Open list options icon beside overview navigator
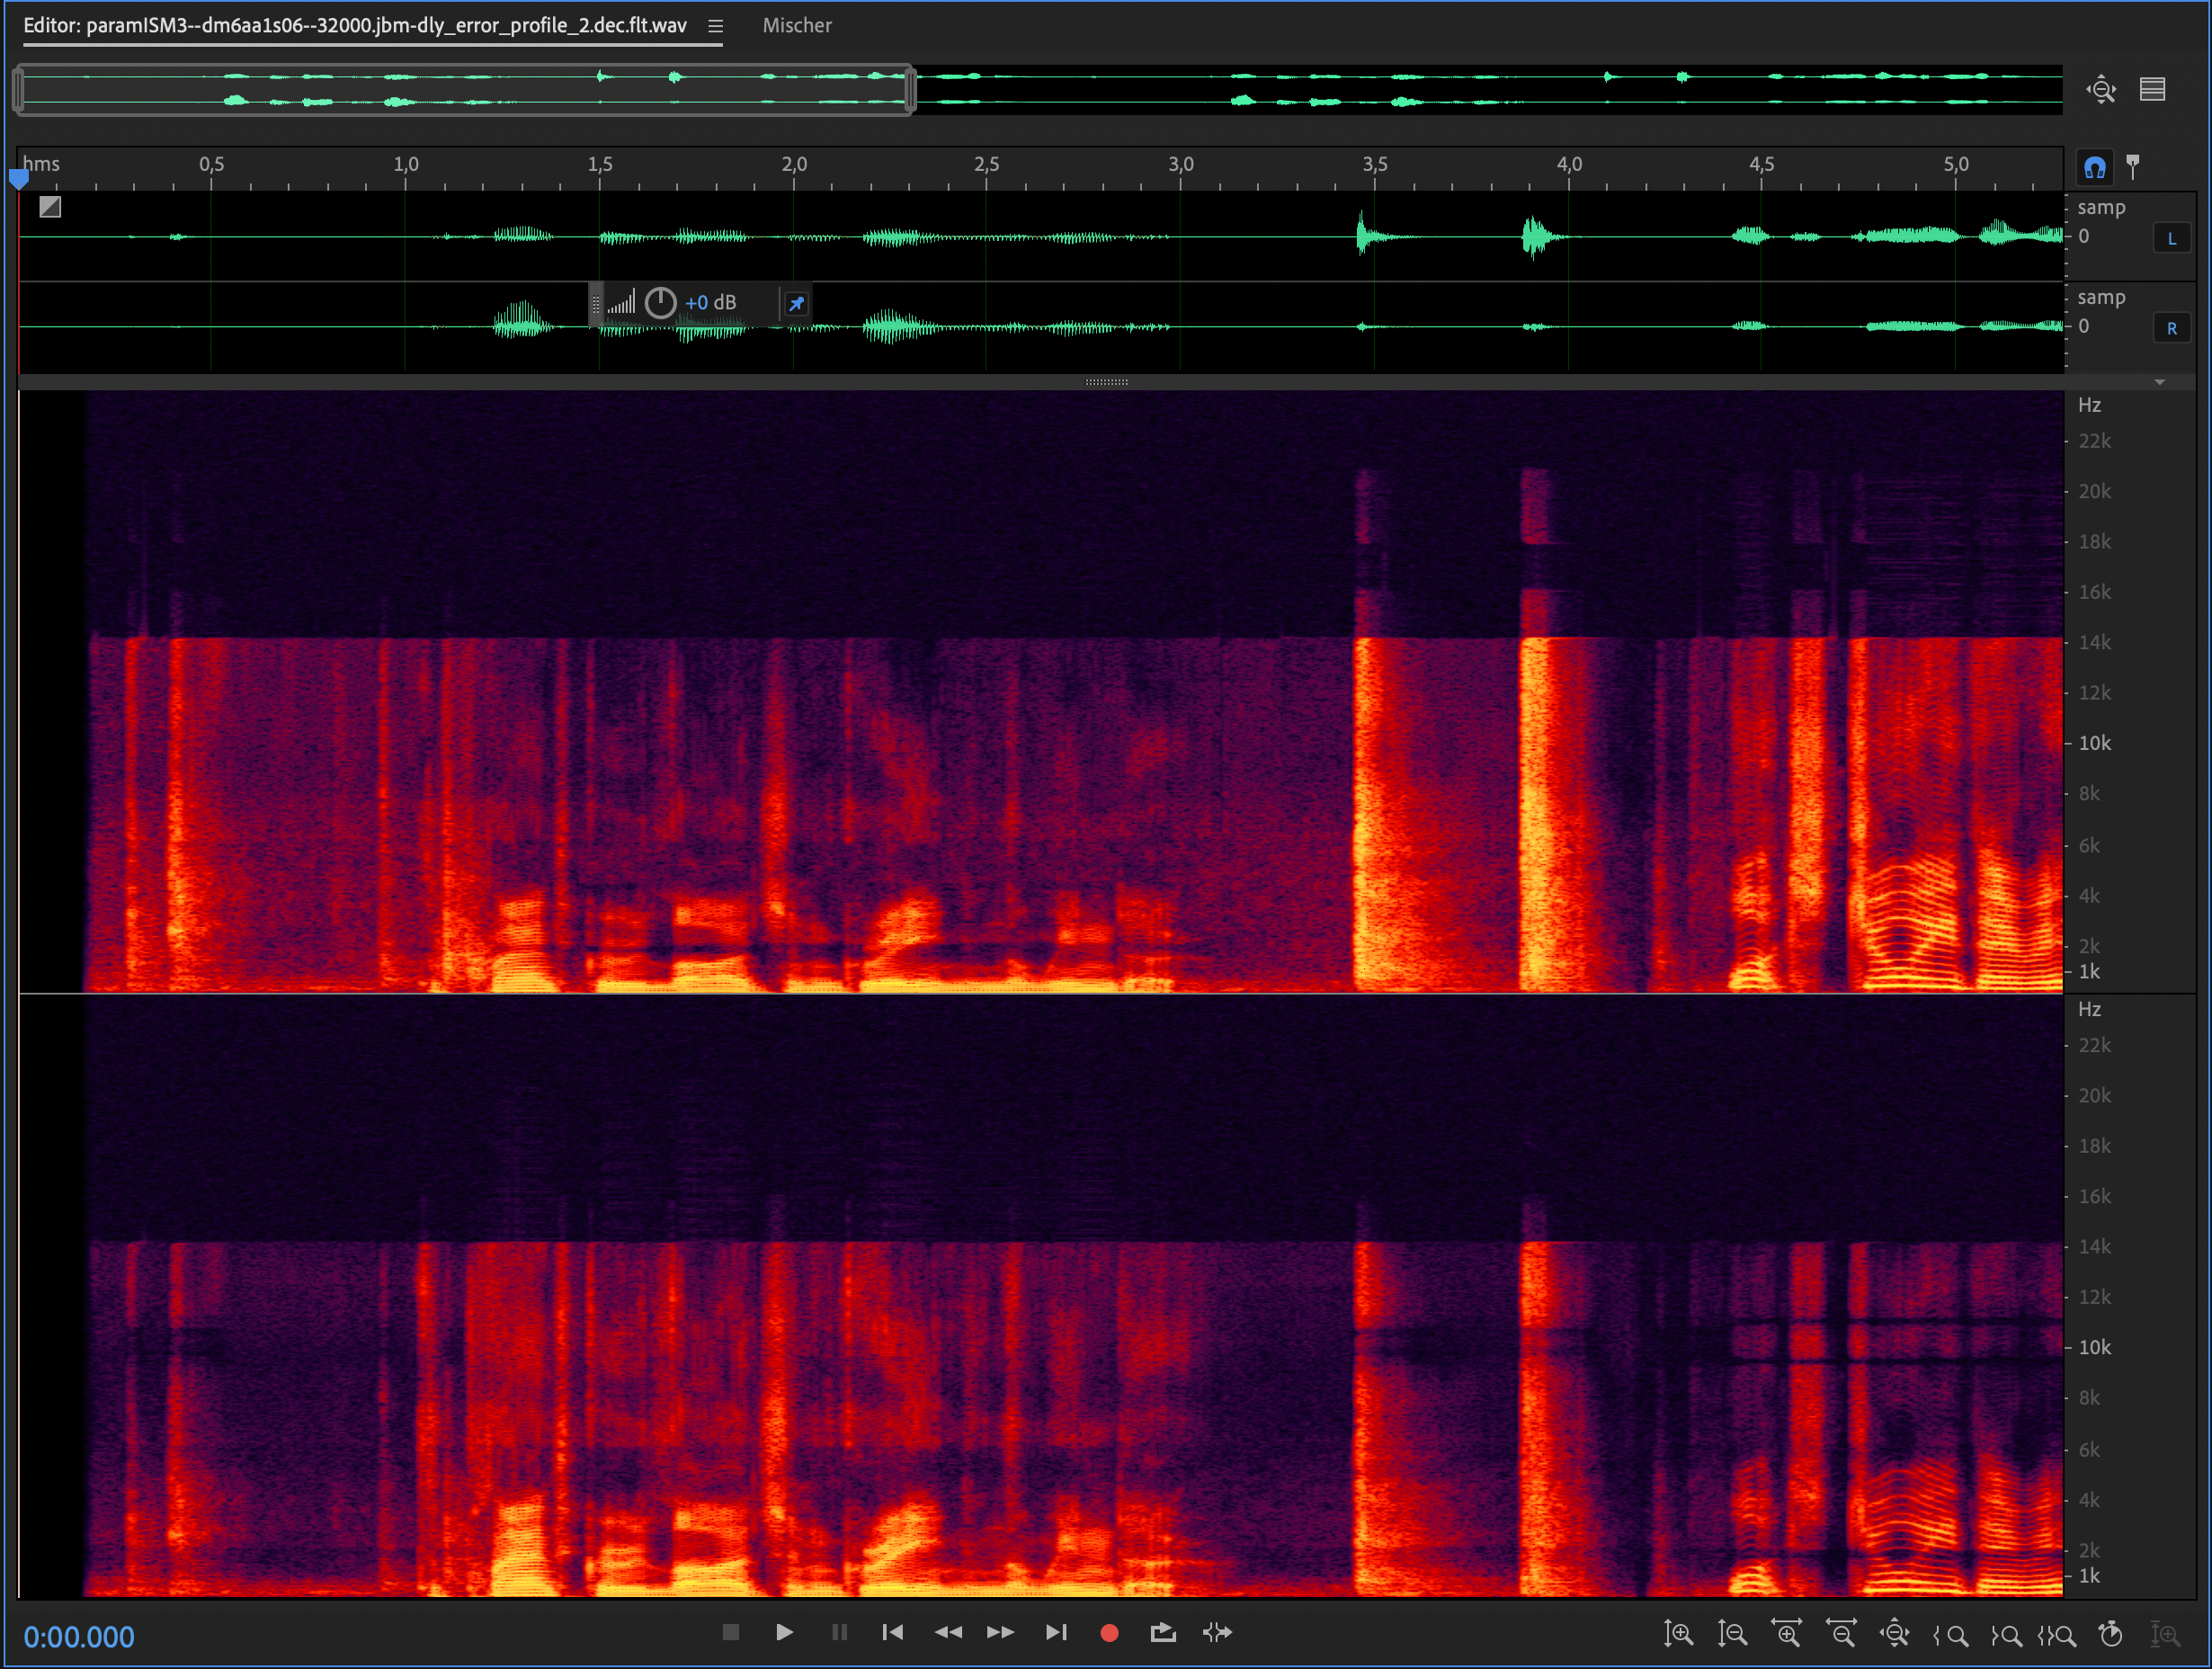The height and width of the screenshot is (1669, 2212). 2152,89
